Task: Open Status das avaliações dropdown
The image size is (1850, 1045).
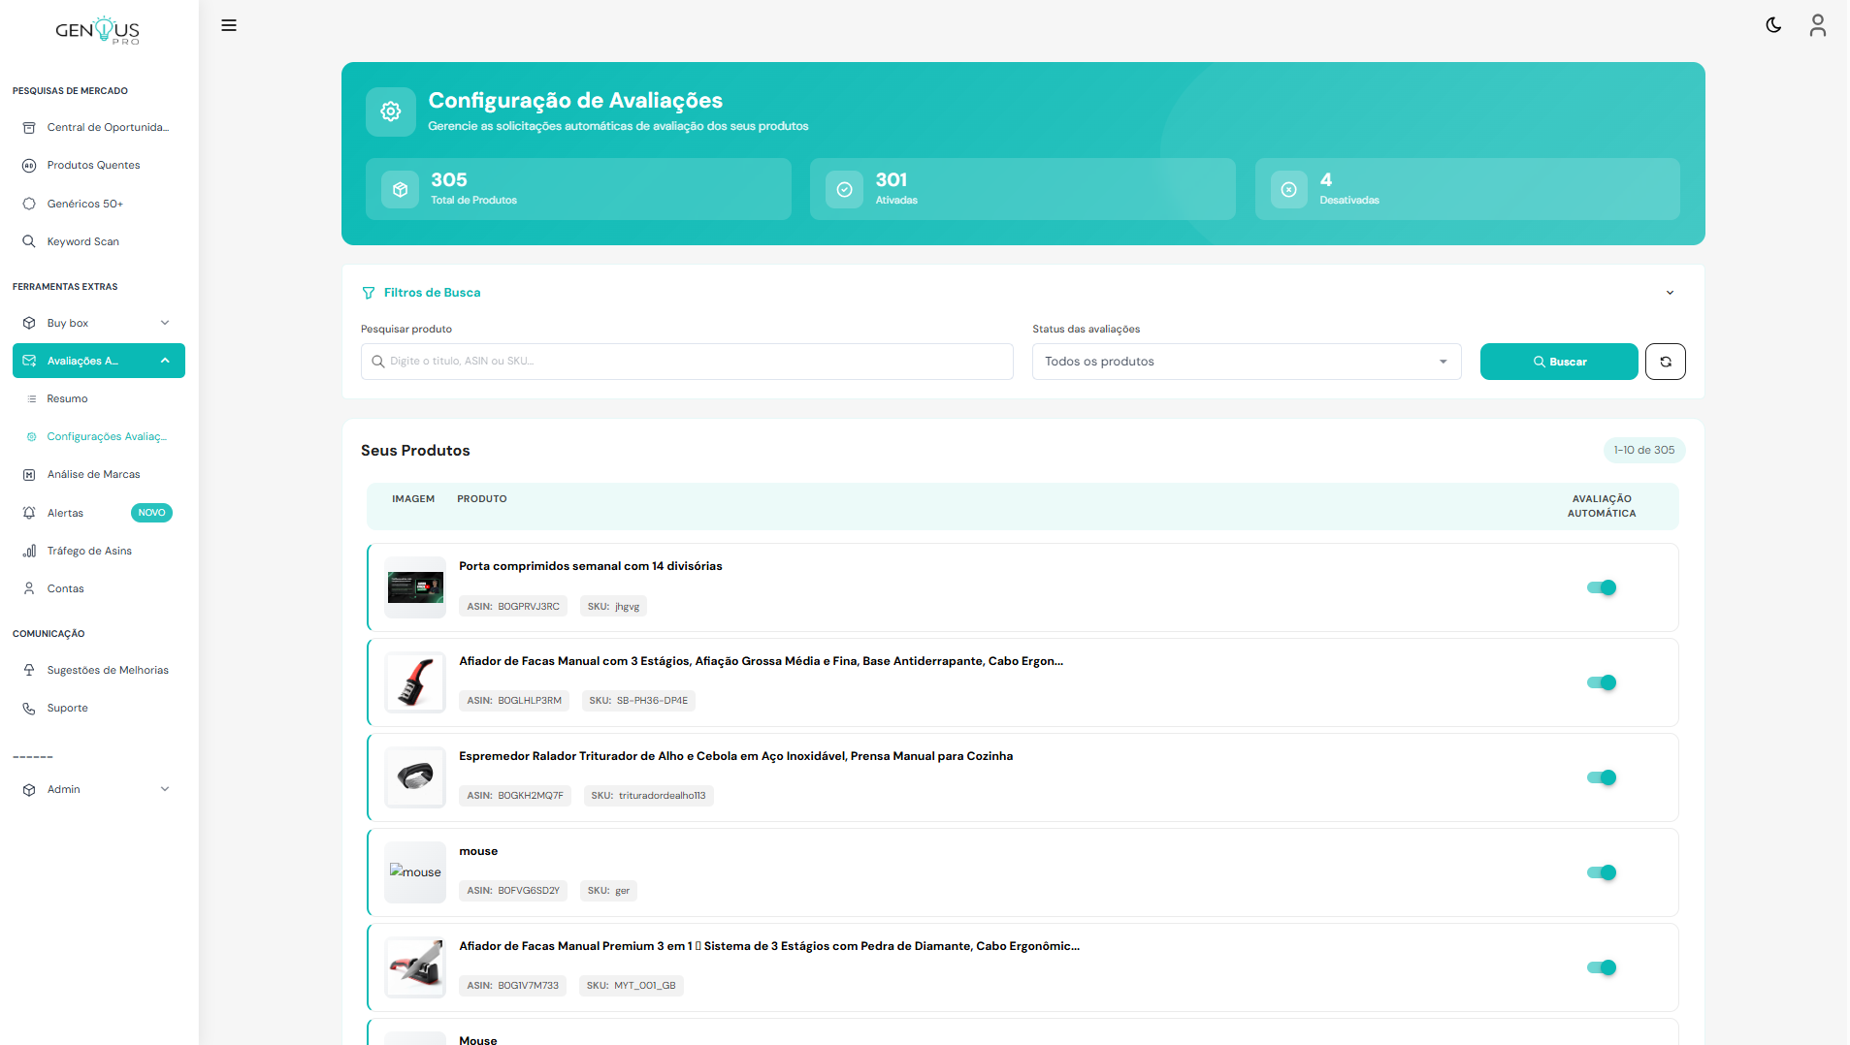Action: 1246,362
